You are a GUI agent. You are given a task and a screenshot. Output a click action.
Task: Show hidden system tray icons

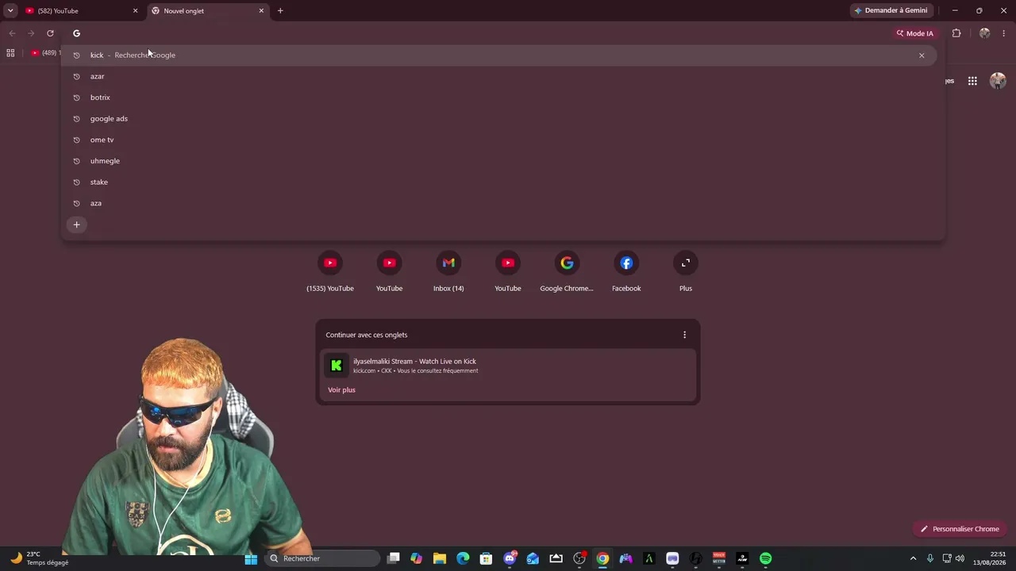pyautogui.click(x=913, y=559)
